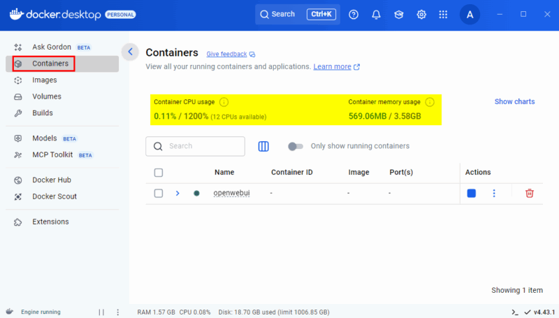Open the apps grid icon
The width and height of the screenshot is (559, 318).
pos(443,15)
